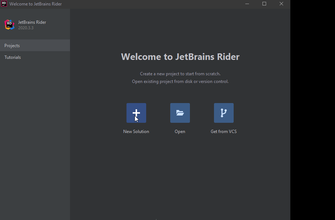335x220 pixels.
Task: Click the "Welcome to JetBrains Rider" heading
Action: pyautogui.click(x=180, y=57)
